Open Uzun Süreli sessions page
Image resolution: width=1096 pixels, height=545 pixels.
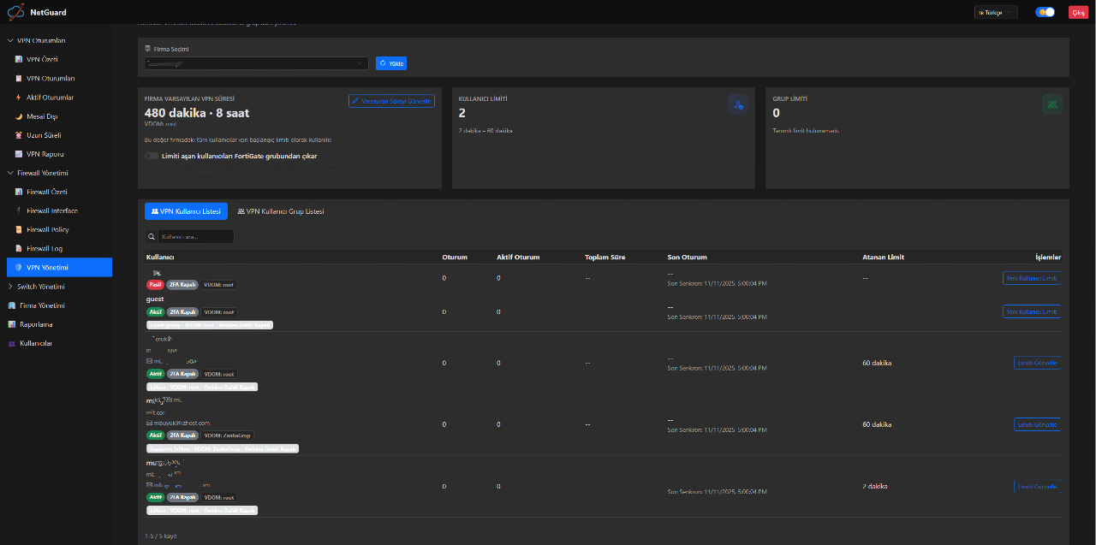click(44, 135)
